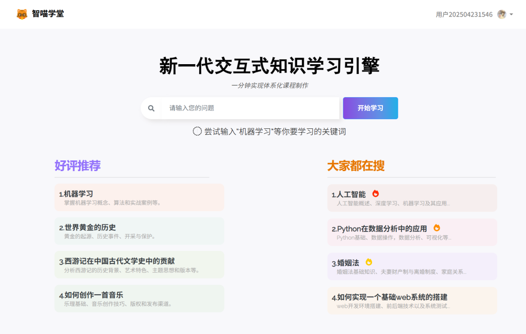
Task: Click the dashed circle icon before the keyword hint
Action: pyautogui.click(x=196, y=131)
